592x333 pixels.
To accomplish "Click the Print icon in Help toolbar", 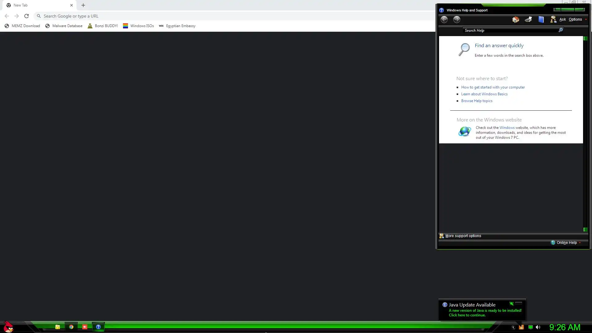I will 528,19.
